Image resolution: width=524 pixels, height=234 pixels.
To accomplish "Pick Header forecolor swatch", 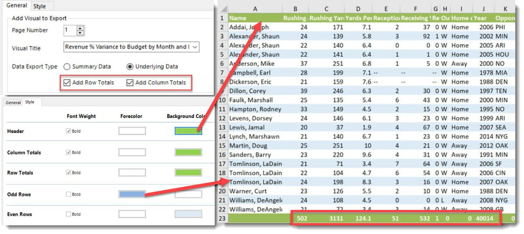I will [x=132, y=131].
